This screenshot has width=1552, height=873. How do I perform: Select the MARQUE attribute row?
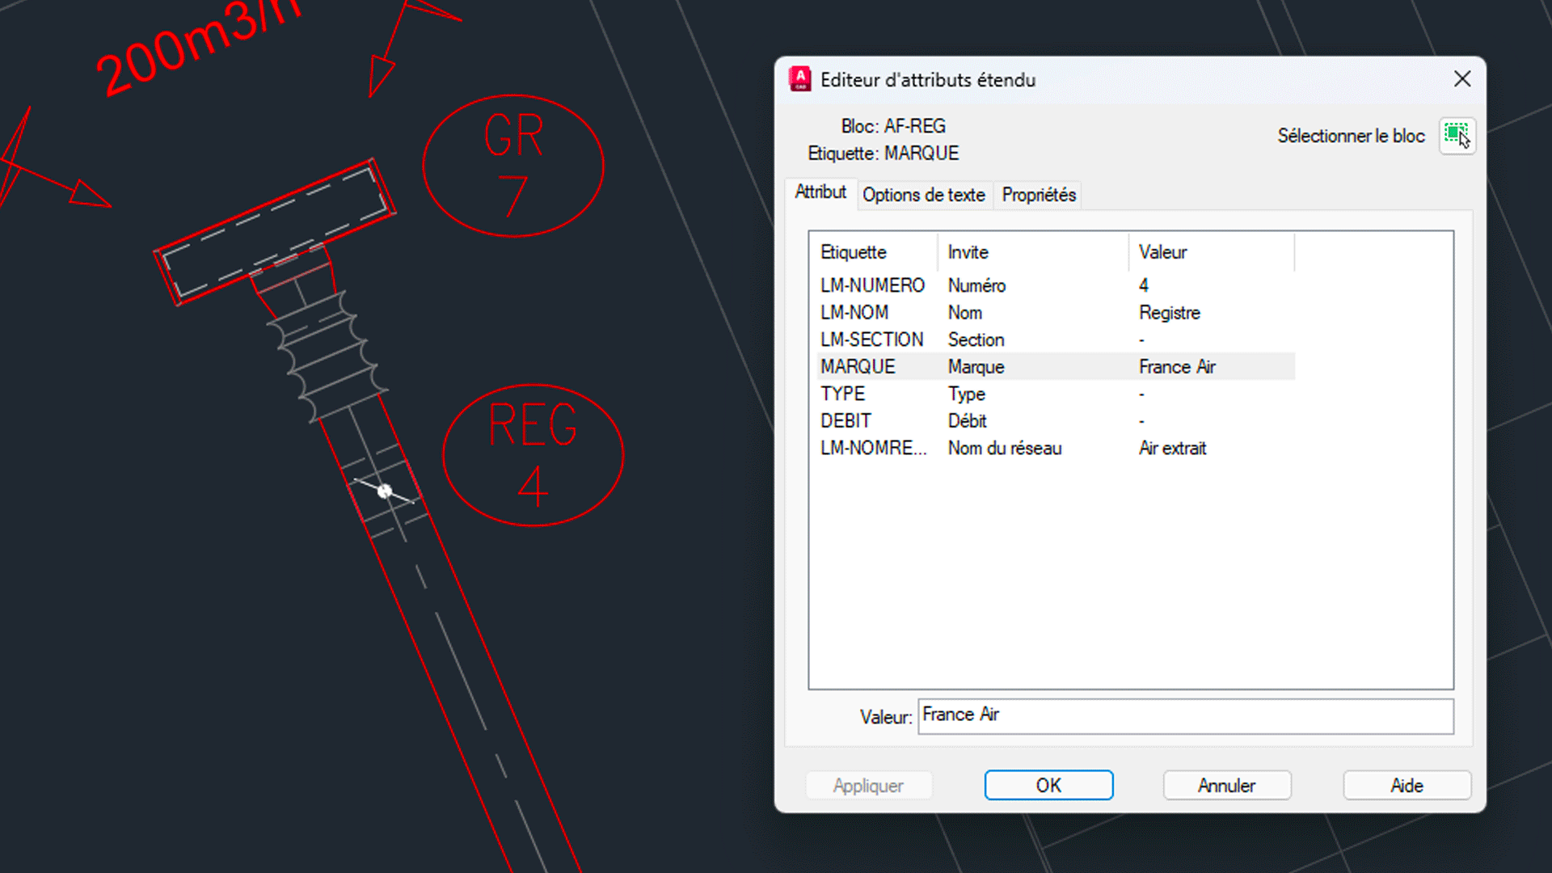(1056, 367)
